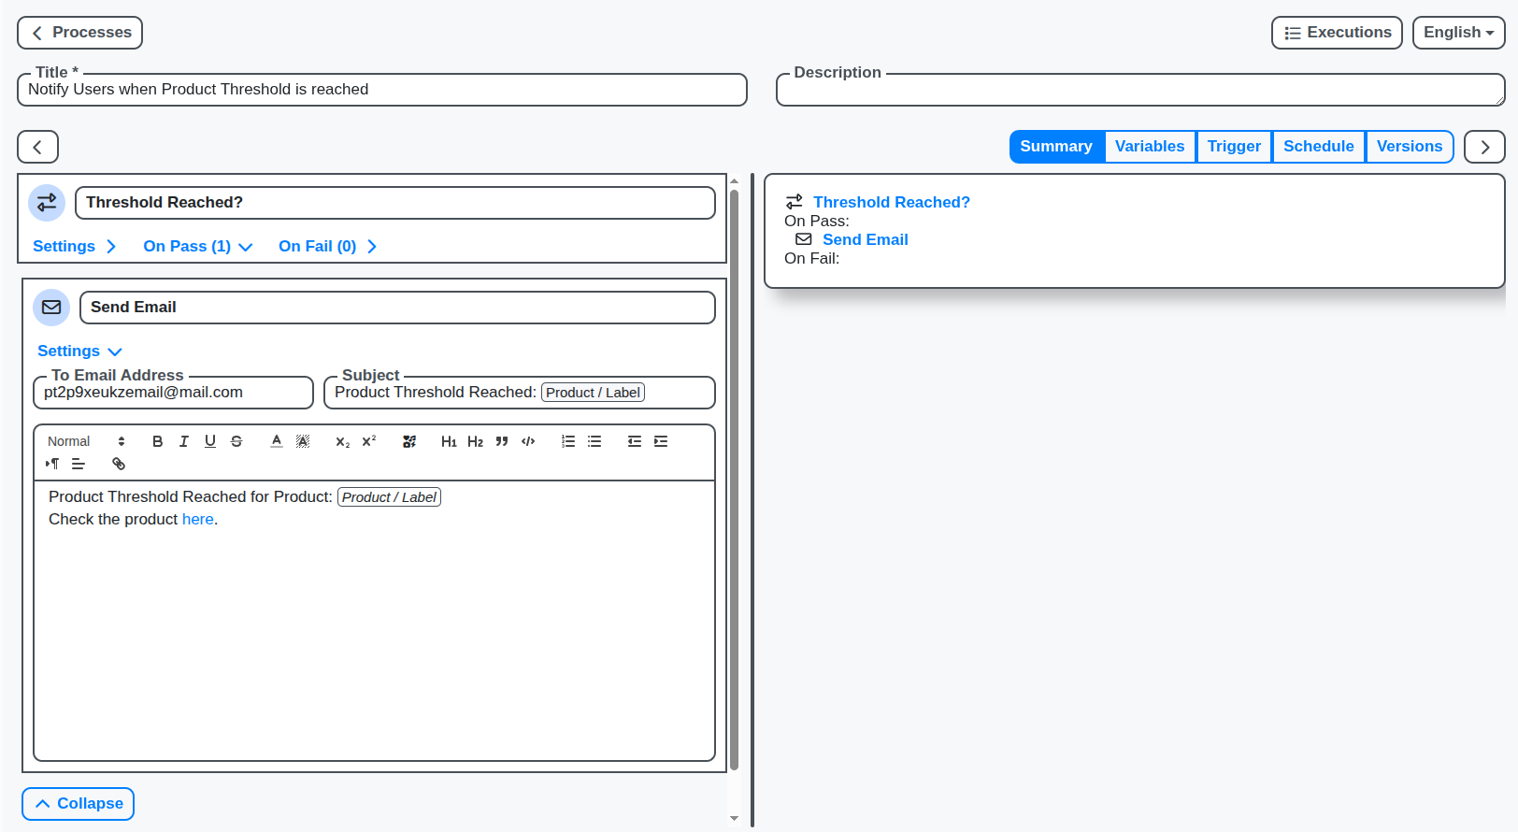
Task: Expand Settings of Threshold Reached step
Action: tap(75, 246)
